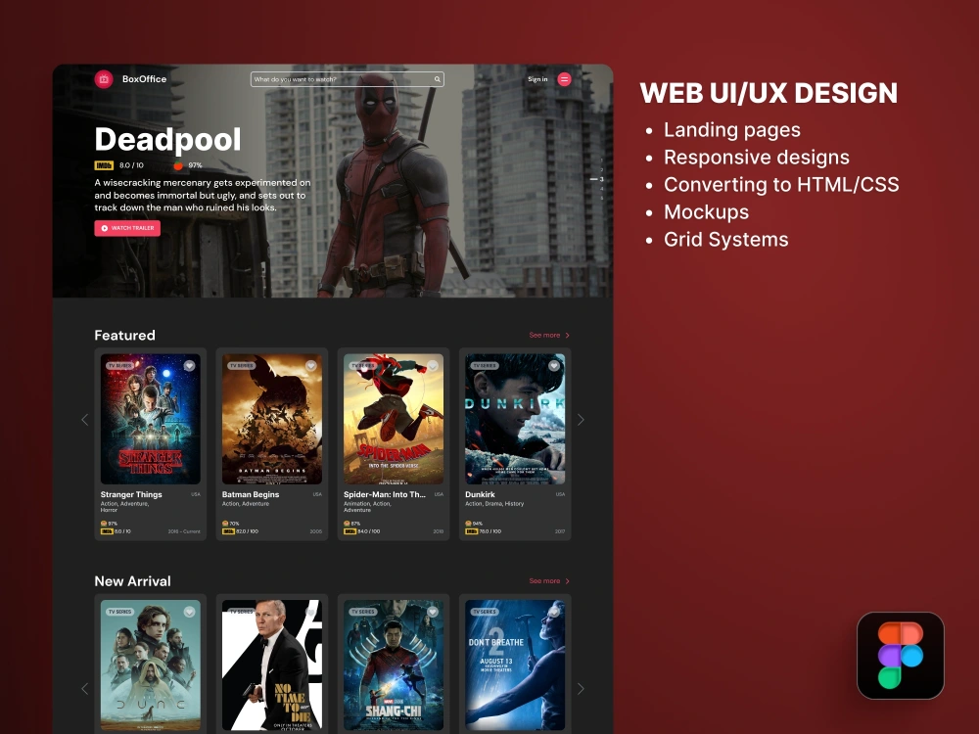The image size is (979, 734).
Task: Click the Stranger Things title text
Action: click(x=131, y=494)
